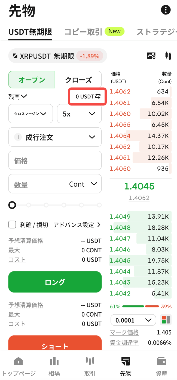
Task: Click the 利確 / 損切 link
Action: click(x=34, y=225)
